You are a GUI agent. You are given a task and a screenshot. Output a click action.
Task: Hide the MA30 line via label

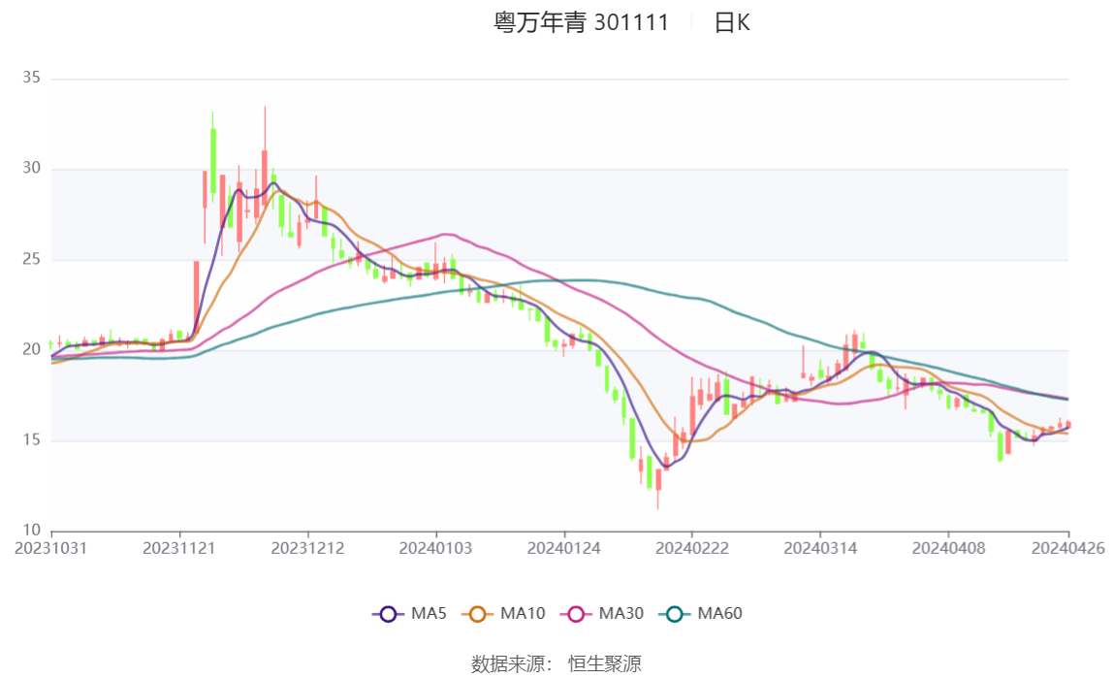click(x=621, y=613)
